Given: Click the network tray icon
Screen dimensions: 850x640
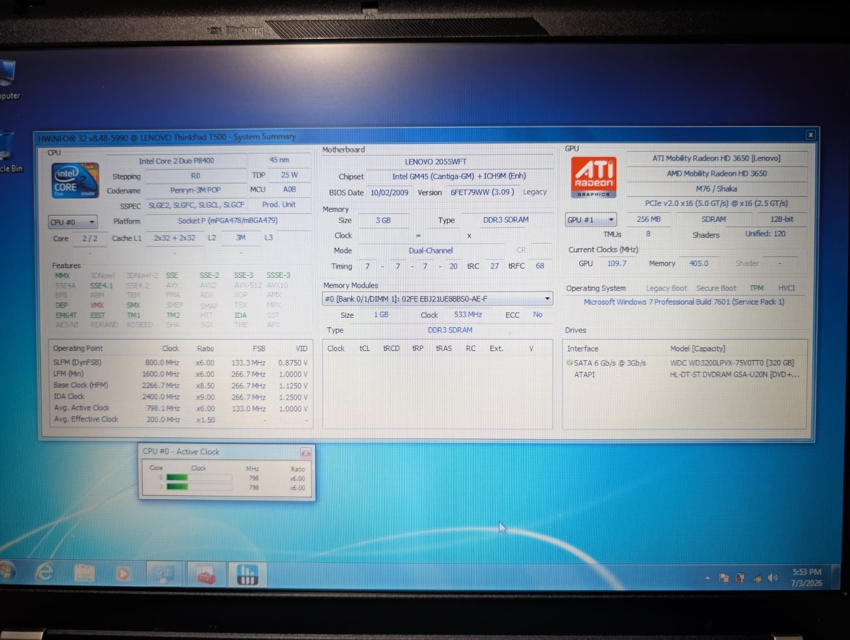Looking at the screenshot, I should coord(757,578).
